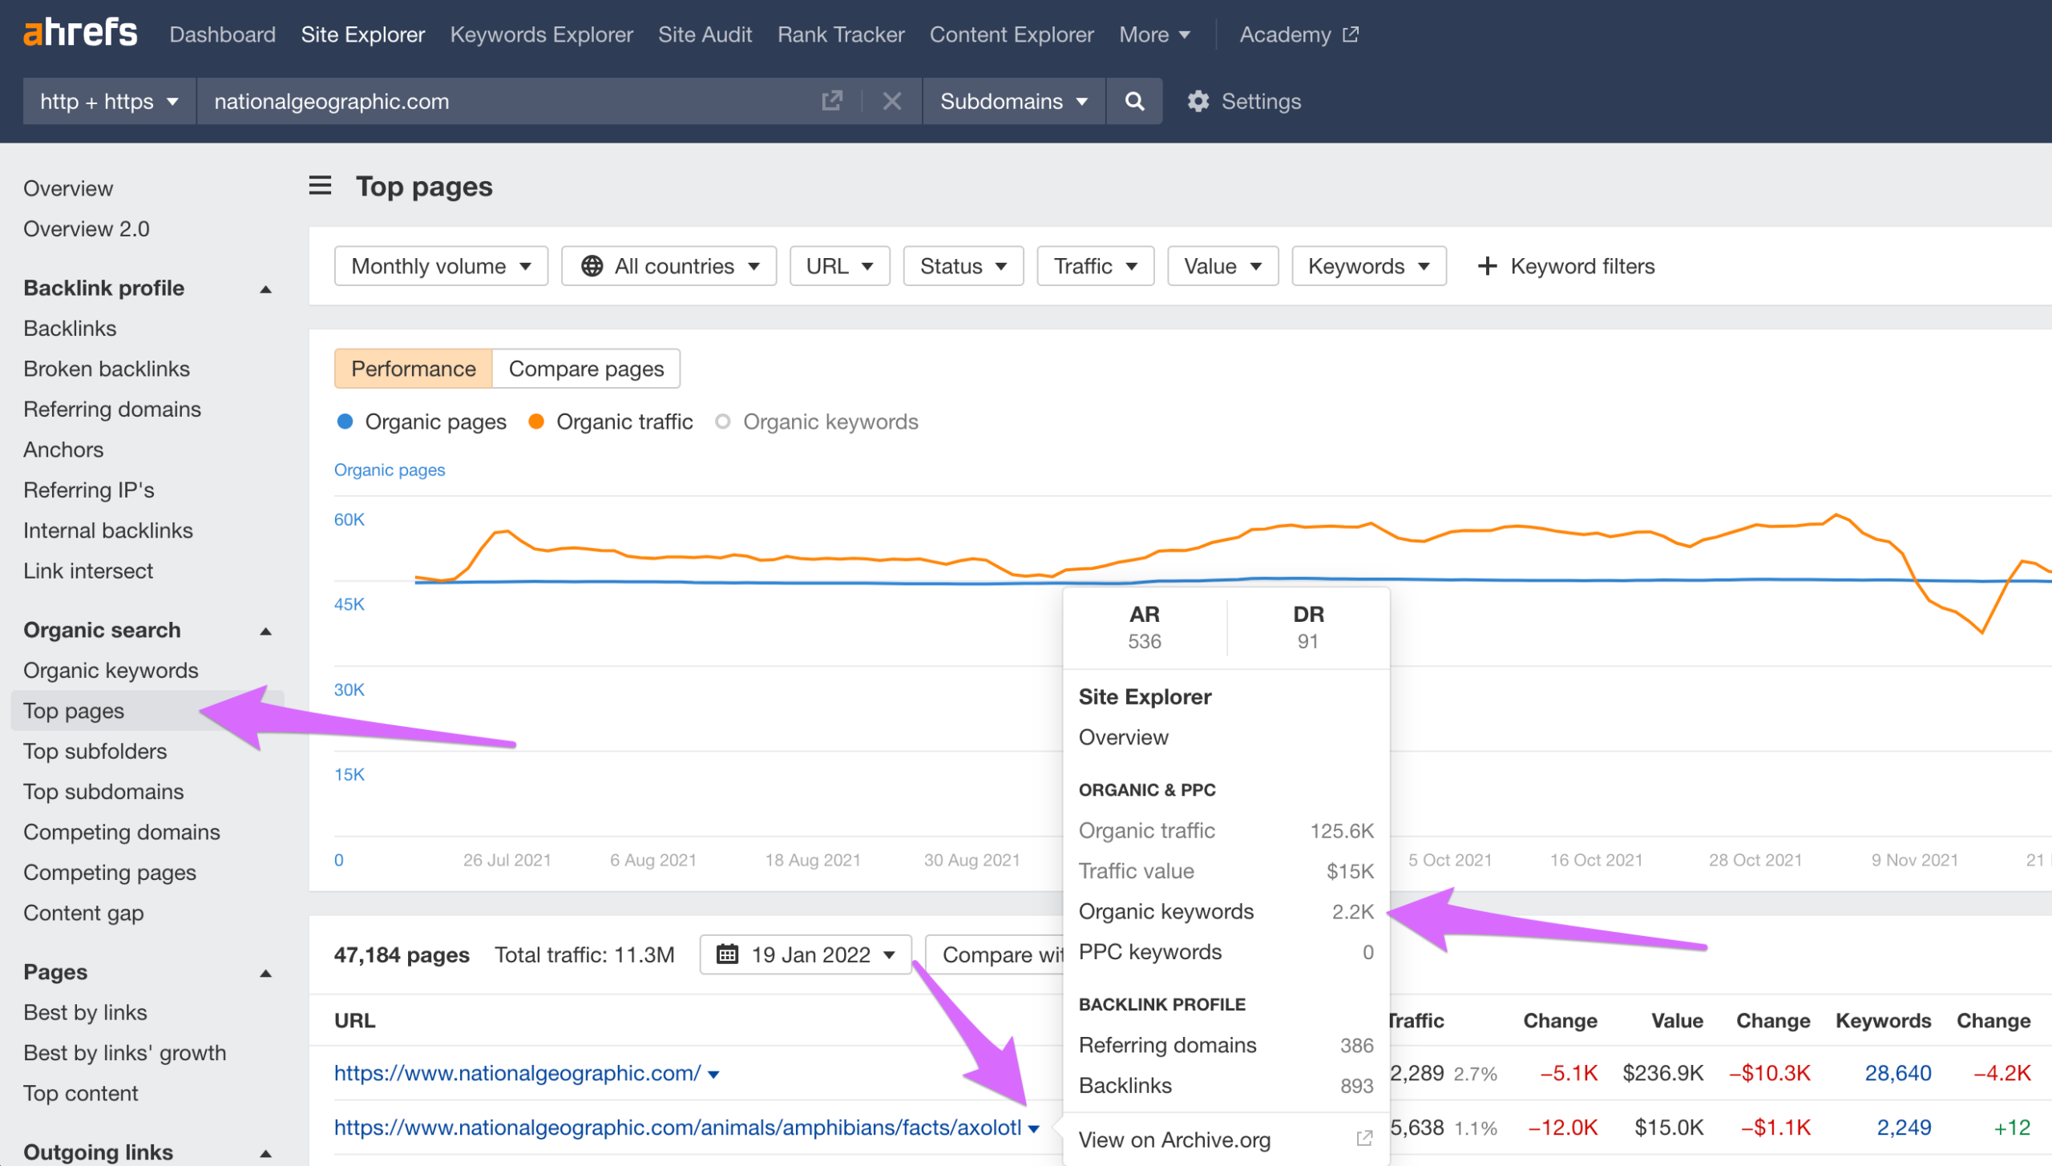The image size is (2052, 1166).
Task: Open the More navigation menu
Action: click(1154, 34)
